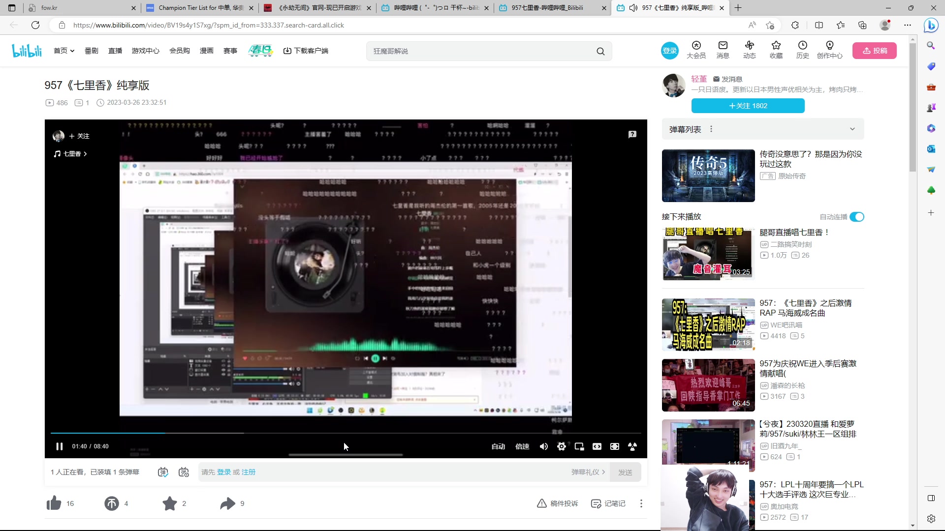Viewport: 945px width, 531px height.
Task: Open player settings gear icon
Action: pos(562,446)
